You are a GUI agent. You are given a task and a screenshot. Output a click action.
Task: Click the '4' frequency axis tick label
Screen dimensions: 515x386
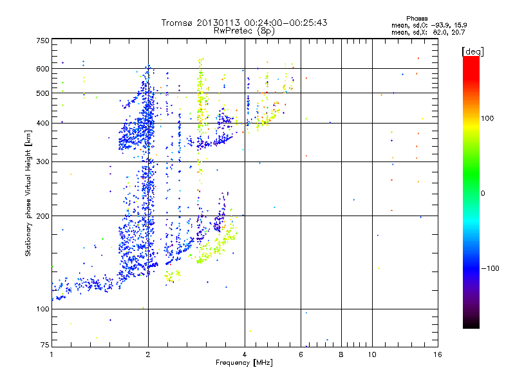tap(245, 354)
